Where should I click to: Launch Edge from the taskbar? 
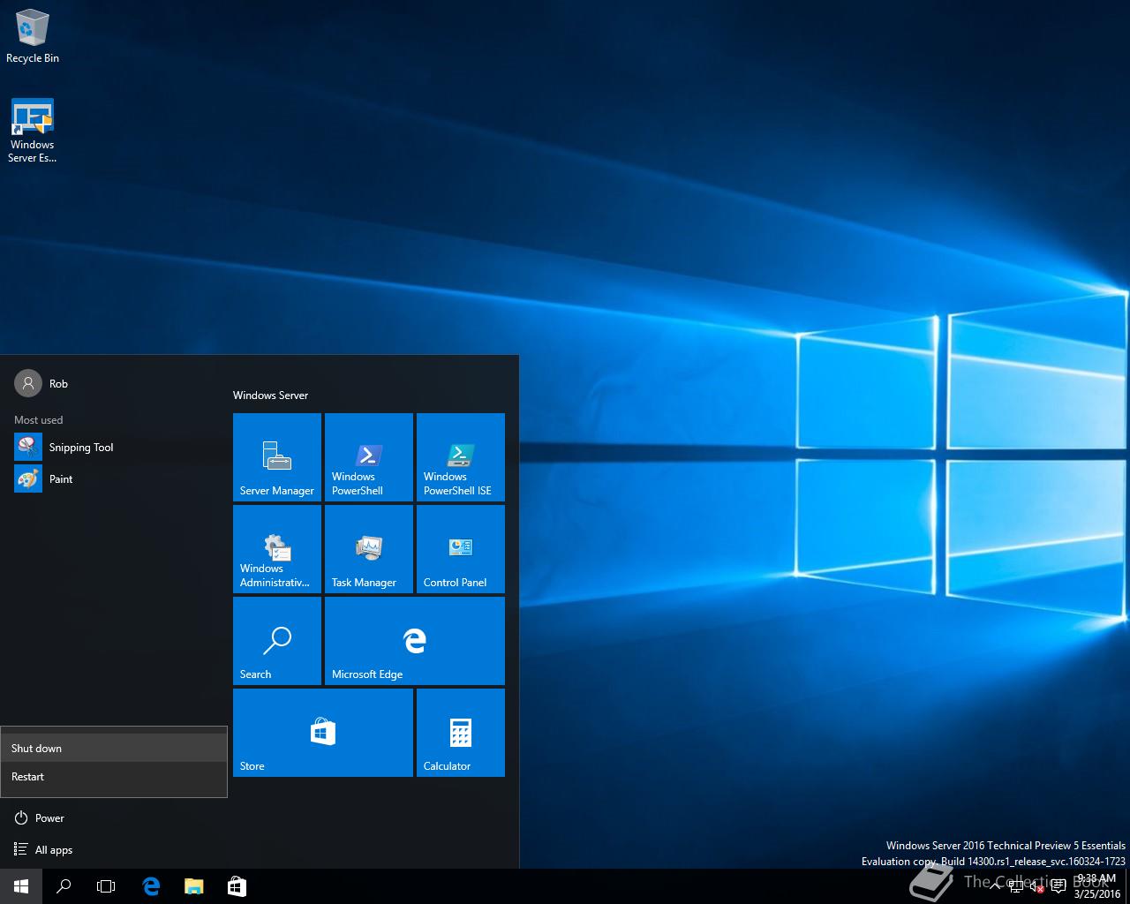151,886
